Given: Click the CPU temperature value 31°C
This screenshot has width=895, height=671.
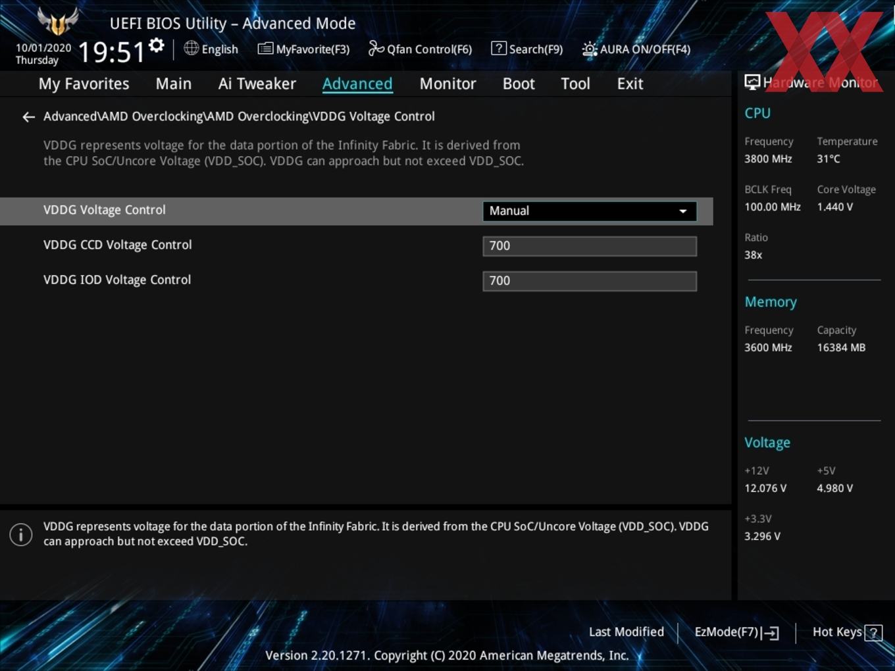Looking at the screenshot, I should (829, 159).
